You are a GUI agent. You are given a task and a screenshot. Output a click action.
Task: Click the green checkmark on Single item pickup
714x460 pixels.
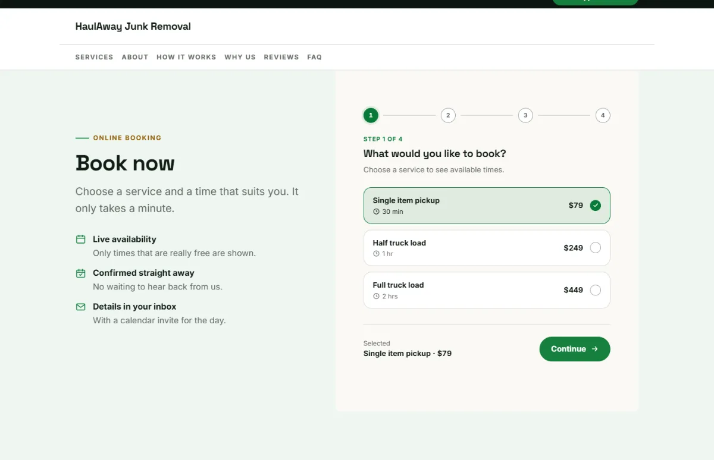point(596,206)
